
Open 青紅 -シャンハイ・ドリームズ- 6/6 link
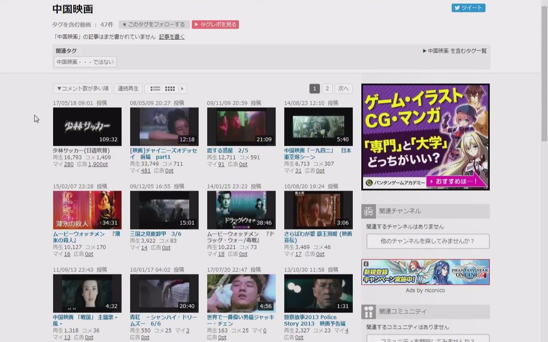164,321
